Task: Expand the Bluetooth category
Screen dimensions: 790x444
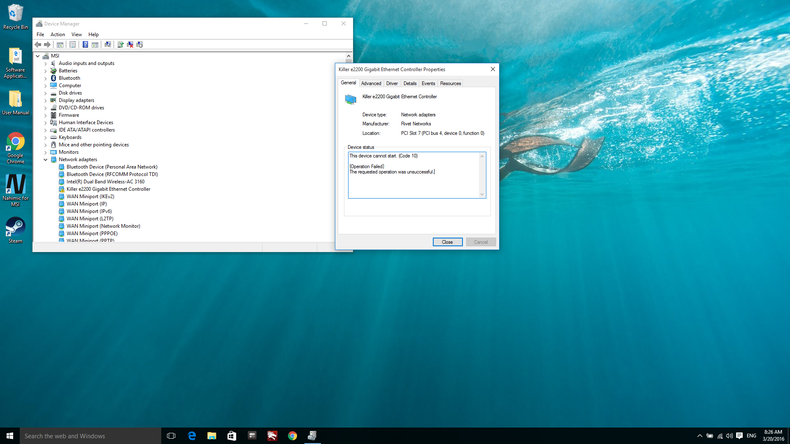Action: [46, 79]
